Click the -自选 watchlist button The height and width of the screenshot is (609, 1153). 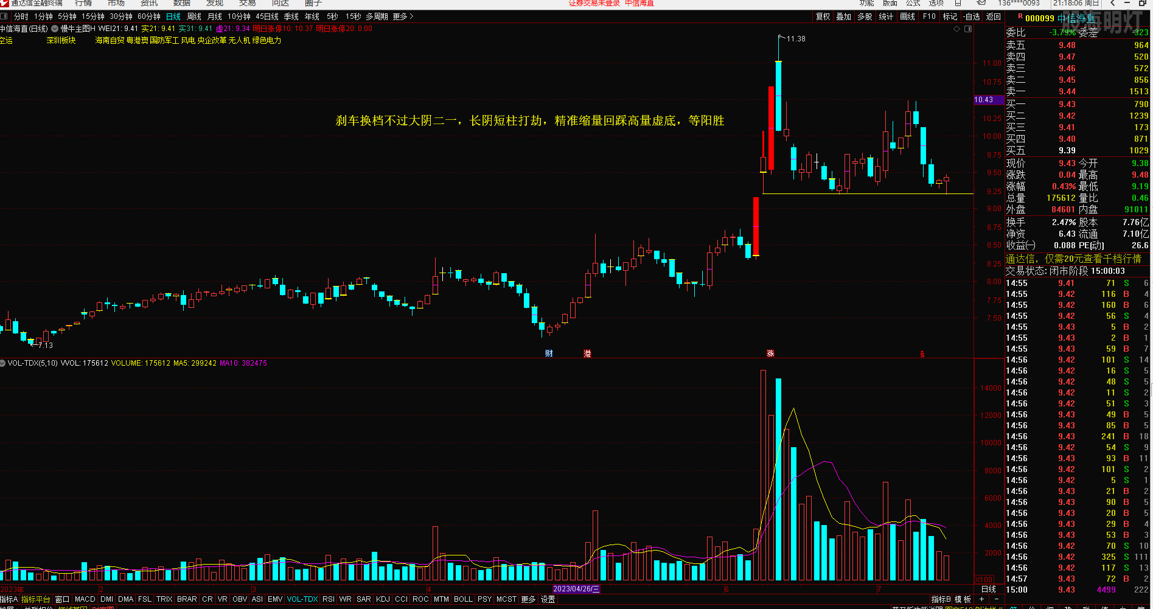tap(972, 16)
